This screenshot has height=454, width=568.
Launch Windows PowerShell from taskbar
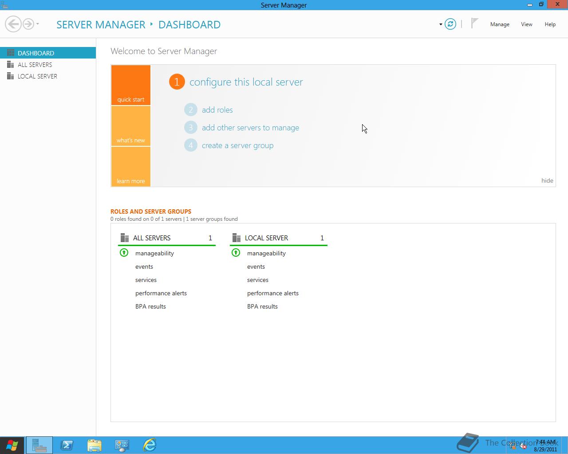67,445
